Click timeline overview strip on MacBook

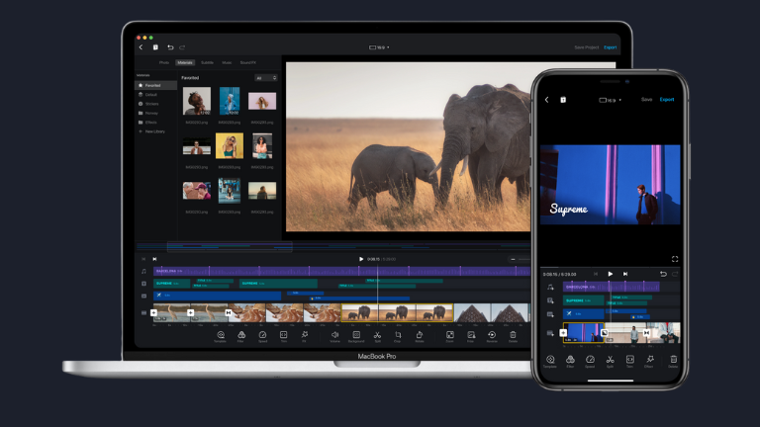[x=332, y=247]
